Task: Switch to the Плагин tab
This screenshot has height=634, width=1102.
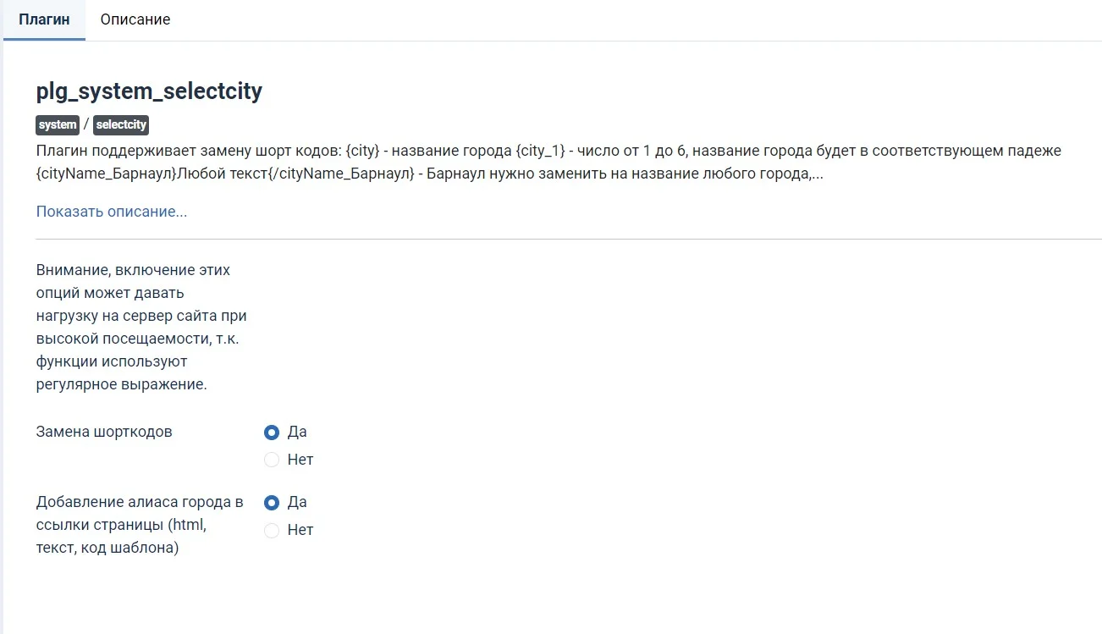Action: click(x=44, y=19)
